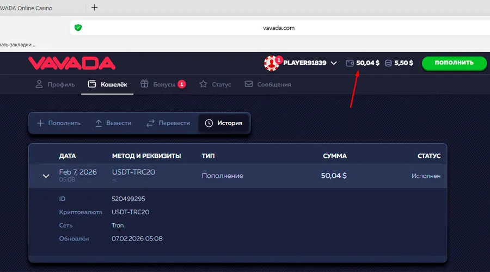Open the Сообщения tab
Screen dimensions: 490x272
268,84
